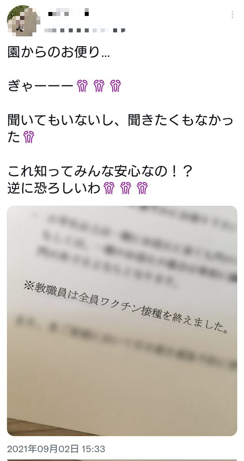Click first crying emoji after ぎゃーーー

83,86
